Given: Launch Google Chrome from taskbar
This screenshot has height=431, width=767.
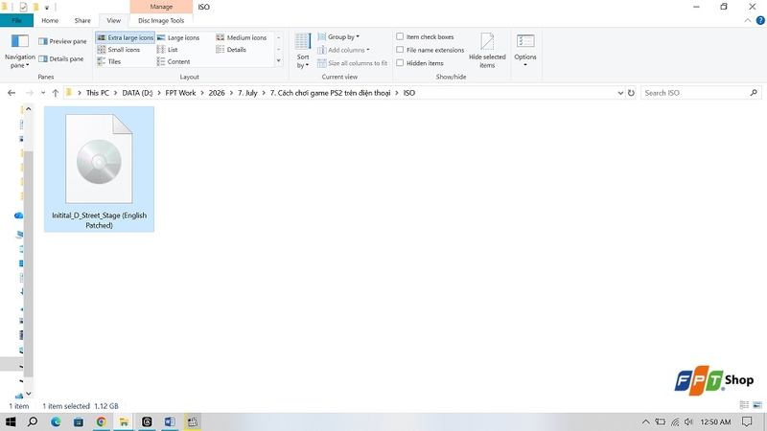Looking at the screenshot, I should 102,421.
